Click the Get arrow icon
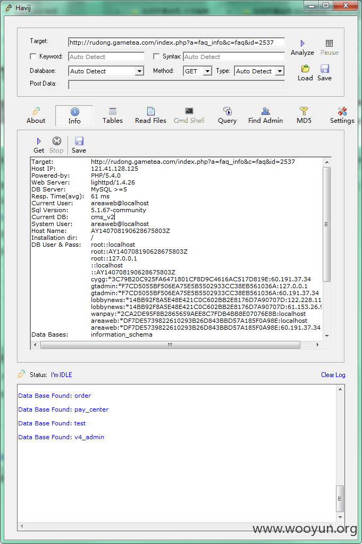Image resolution: width=362 pixels, height=544 pixels. (39, 141)
